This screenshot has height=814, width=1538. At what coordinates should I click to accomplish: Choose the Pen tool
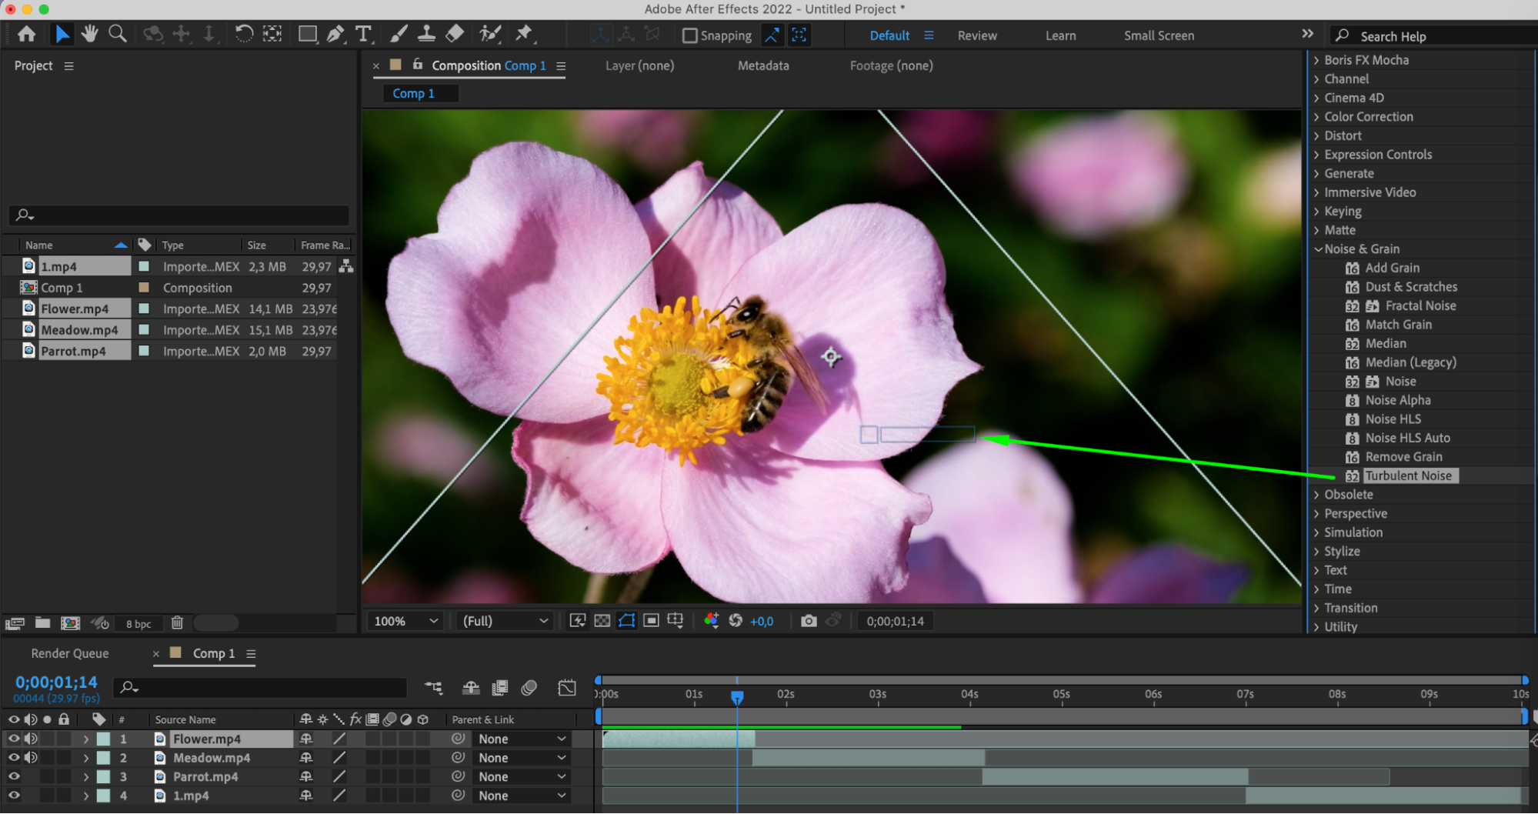335,34
